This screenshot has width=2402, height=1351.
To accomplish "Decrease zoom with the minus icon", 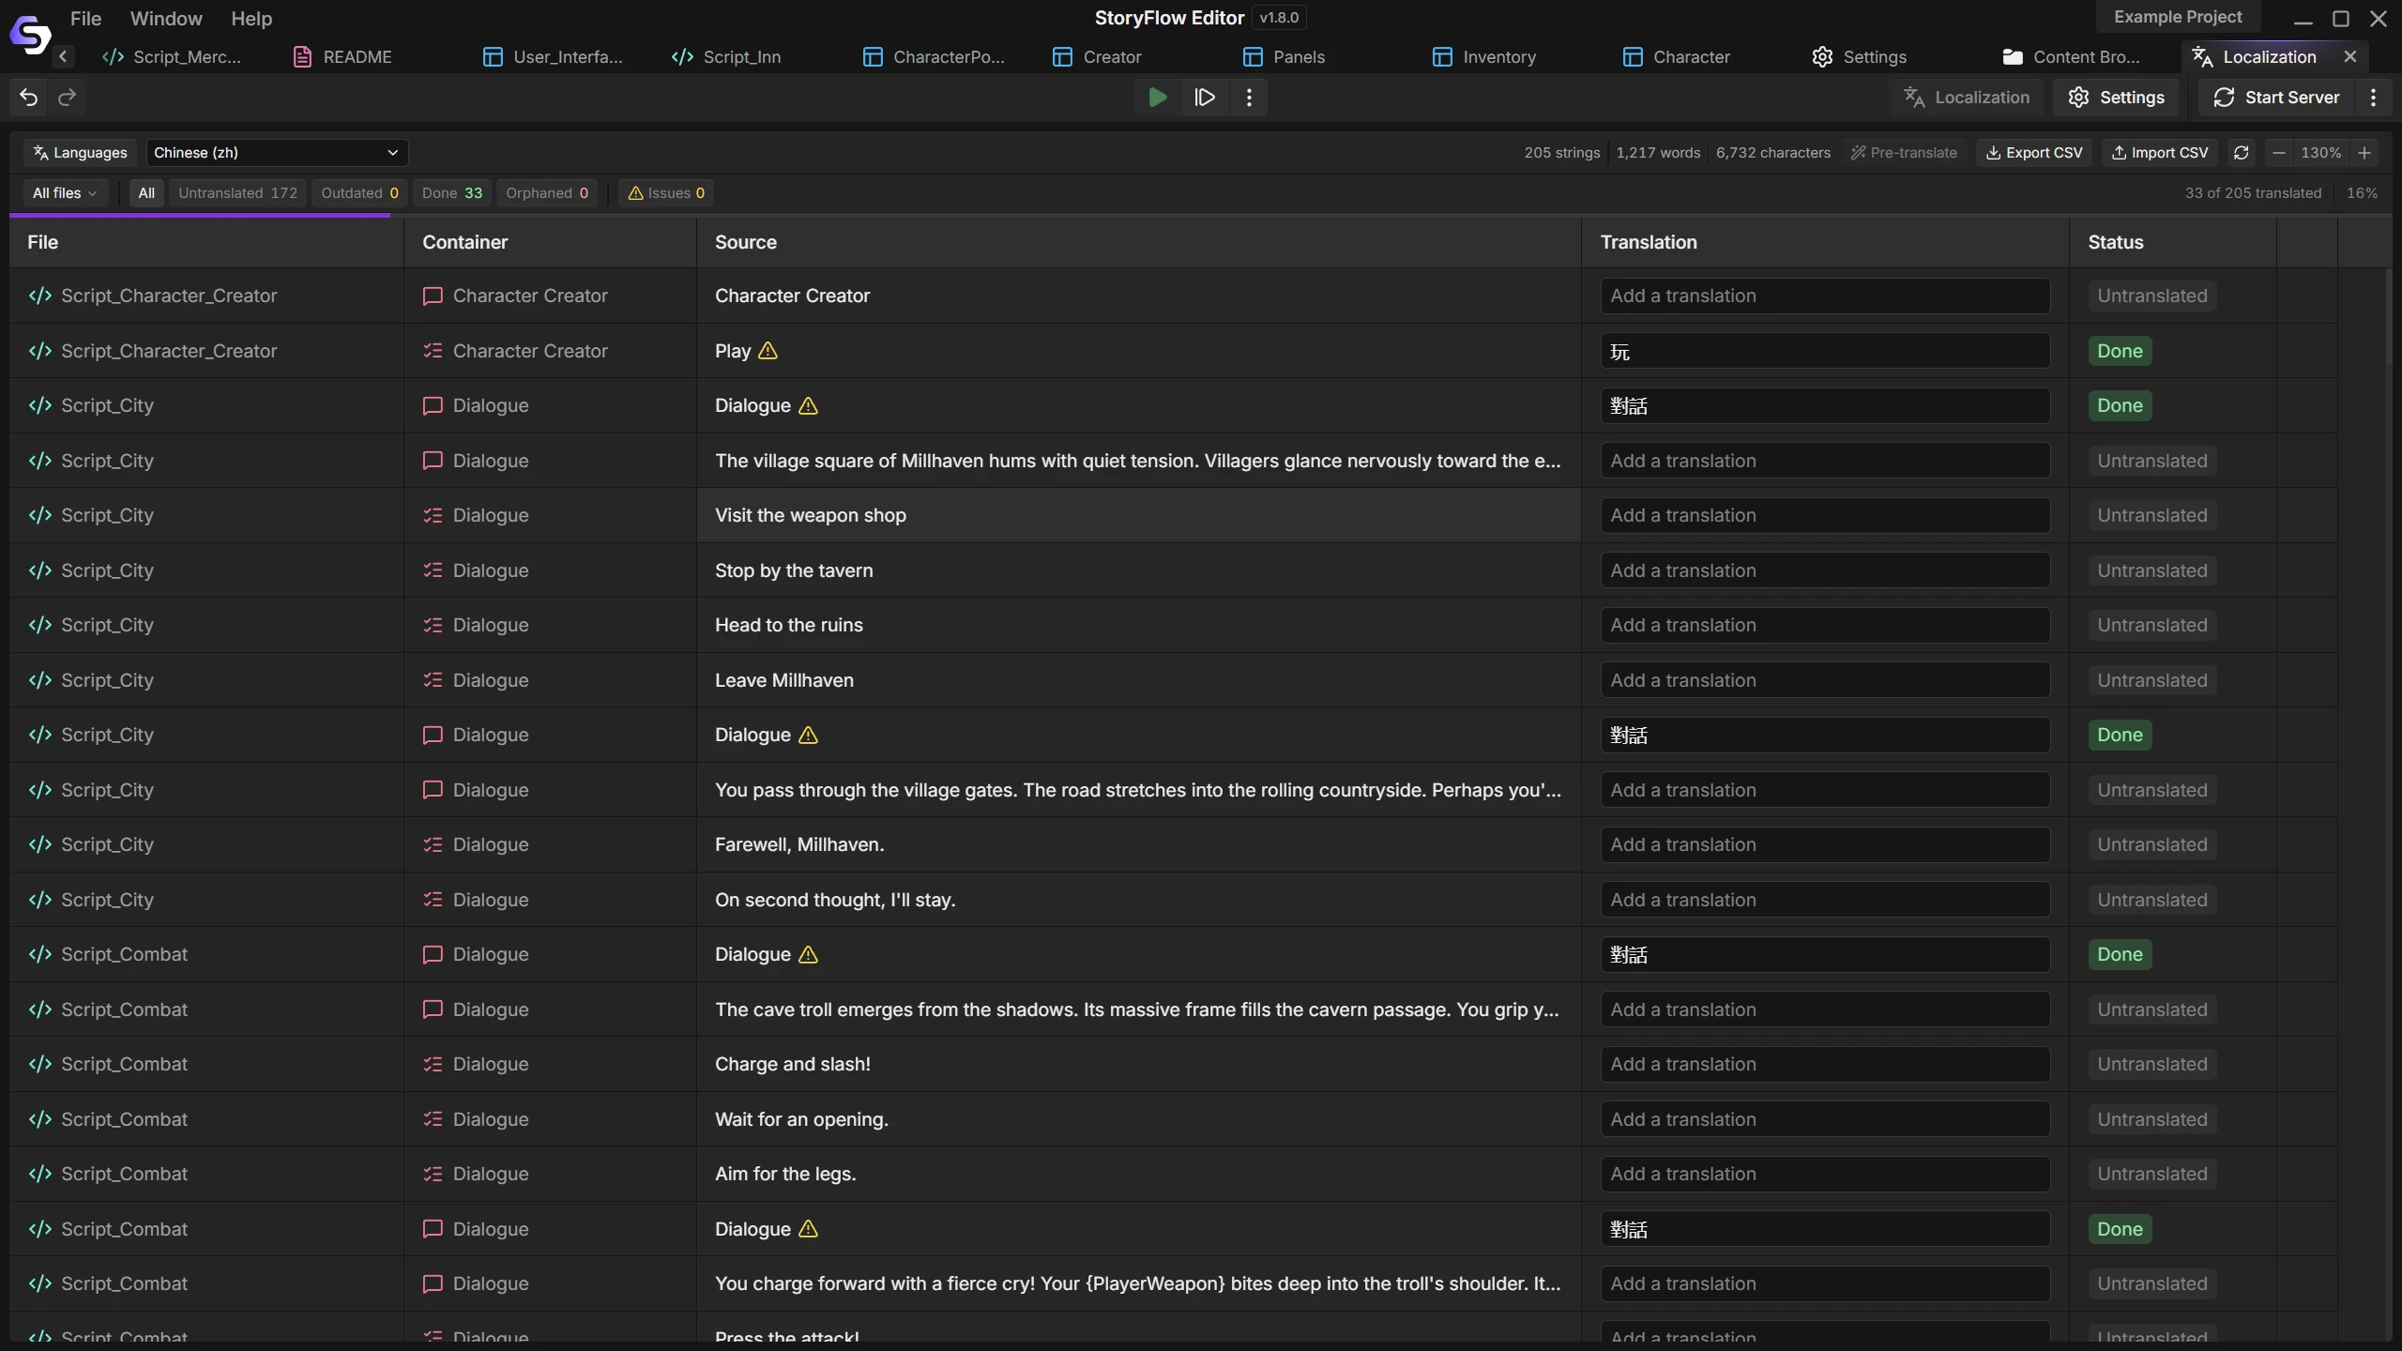I will pos(2278,153).
